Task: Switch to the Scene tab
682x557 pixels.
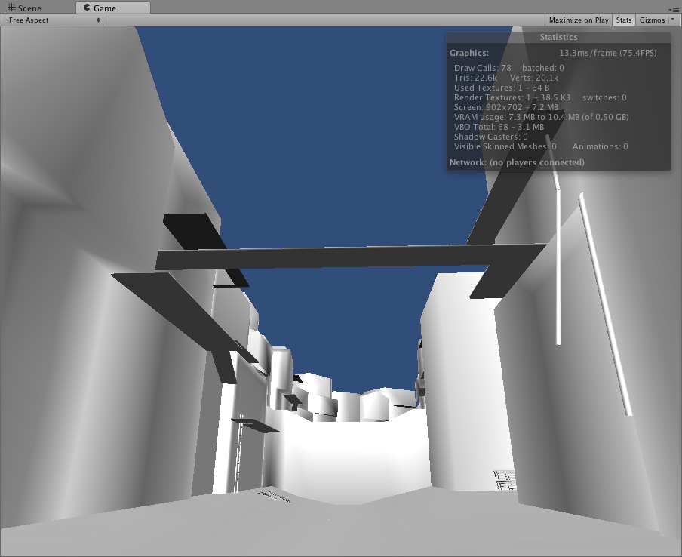Action: pyautogui.click(x=30, y=8)
